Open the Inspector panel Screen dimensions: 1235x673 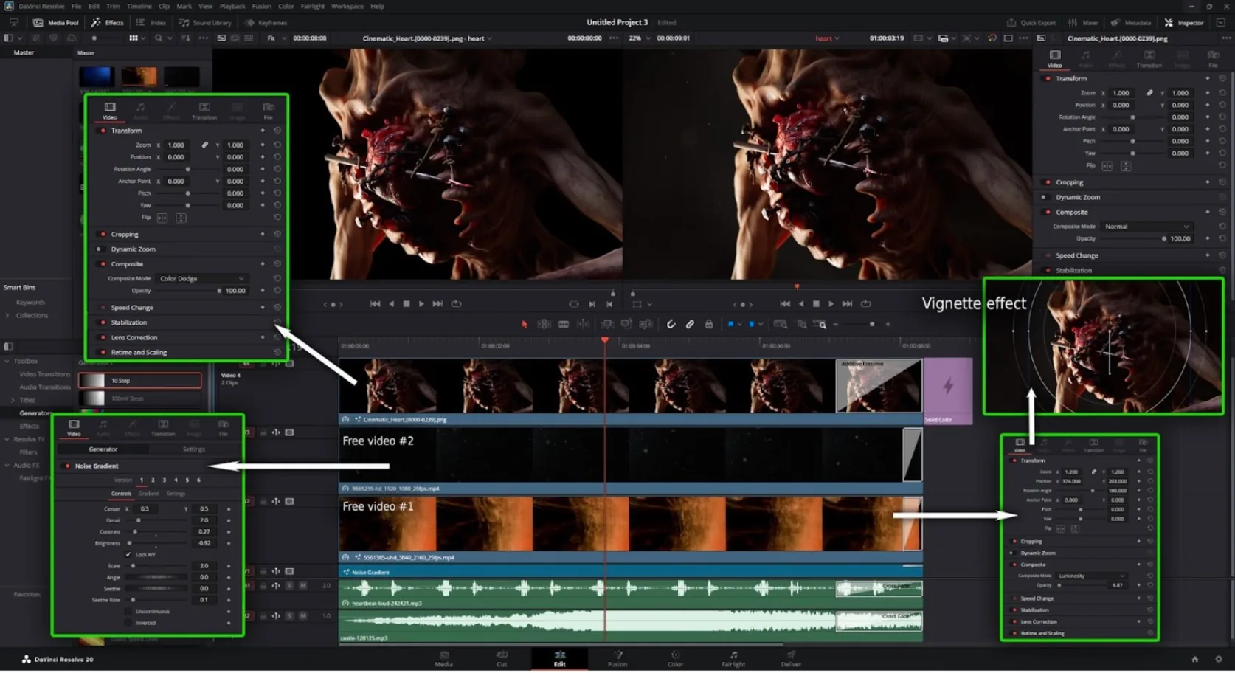(x=1184, y=23)
